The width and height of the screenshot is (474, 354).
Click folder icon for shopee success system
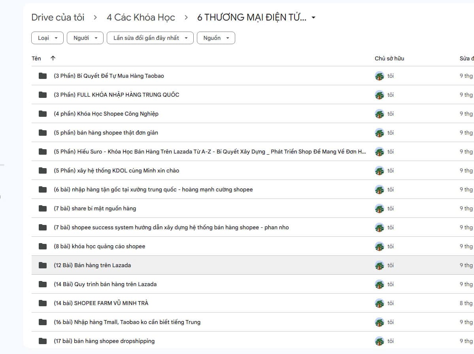[x=43, y=227]
